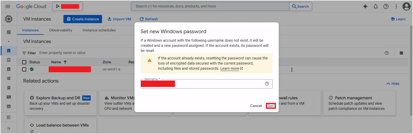The height and width of the screenshot is (134, 413).
Task: Open the column display options icon
Action: coord(401,53)
